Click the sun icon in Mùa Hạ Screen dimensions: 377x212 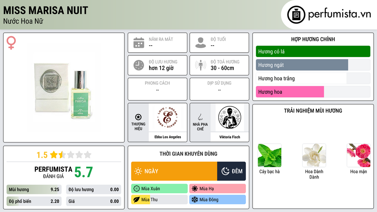point(195,189)
